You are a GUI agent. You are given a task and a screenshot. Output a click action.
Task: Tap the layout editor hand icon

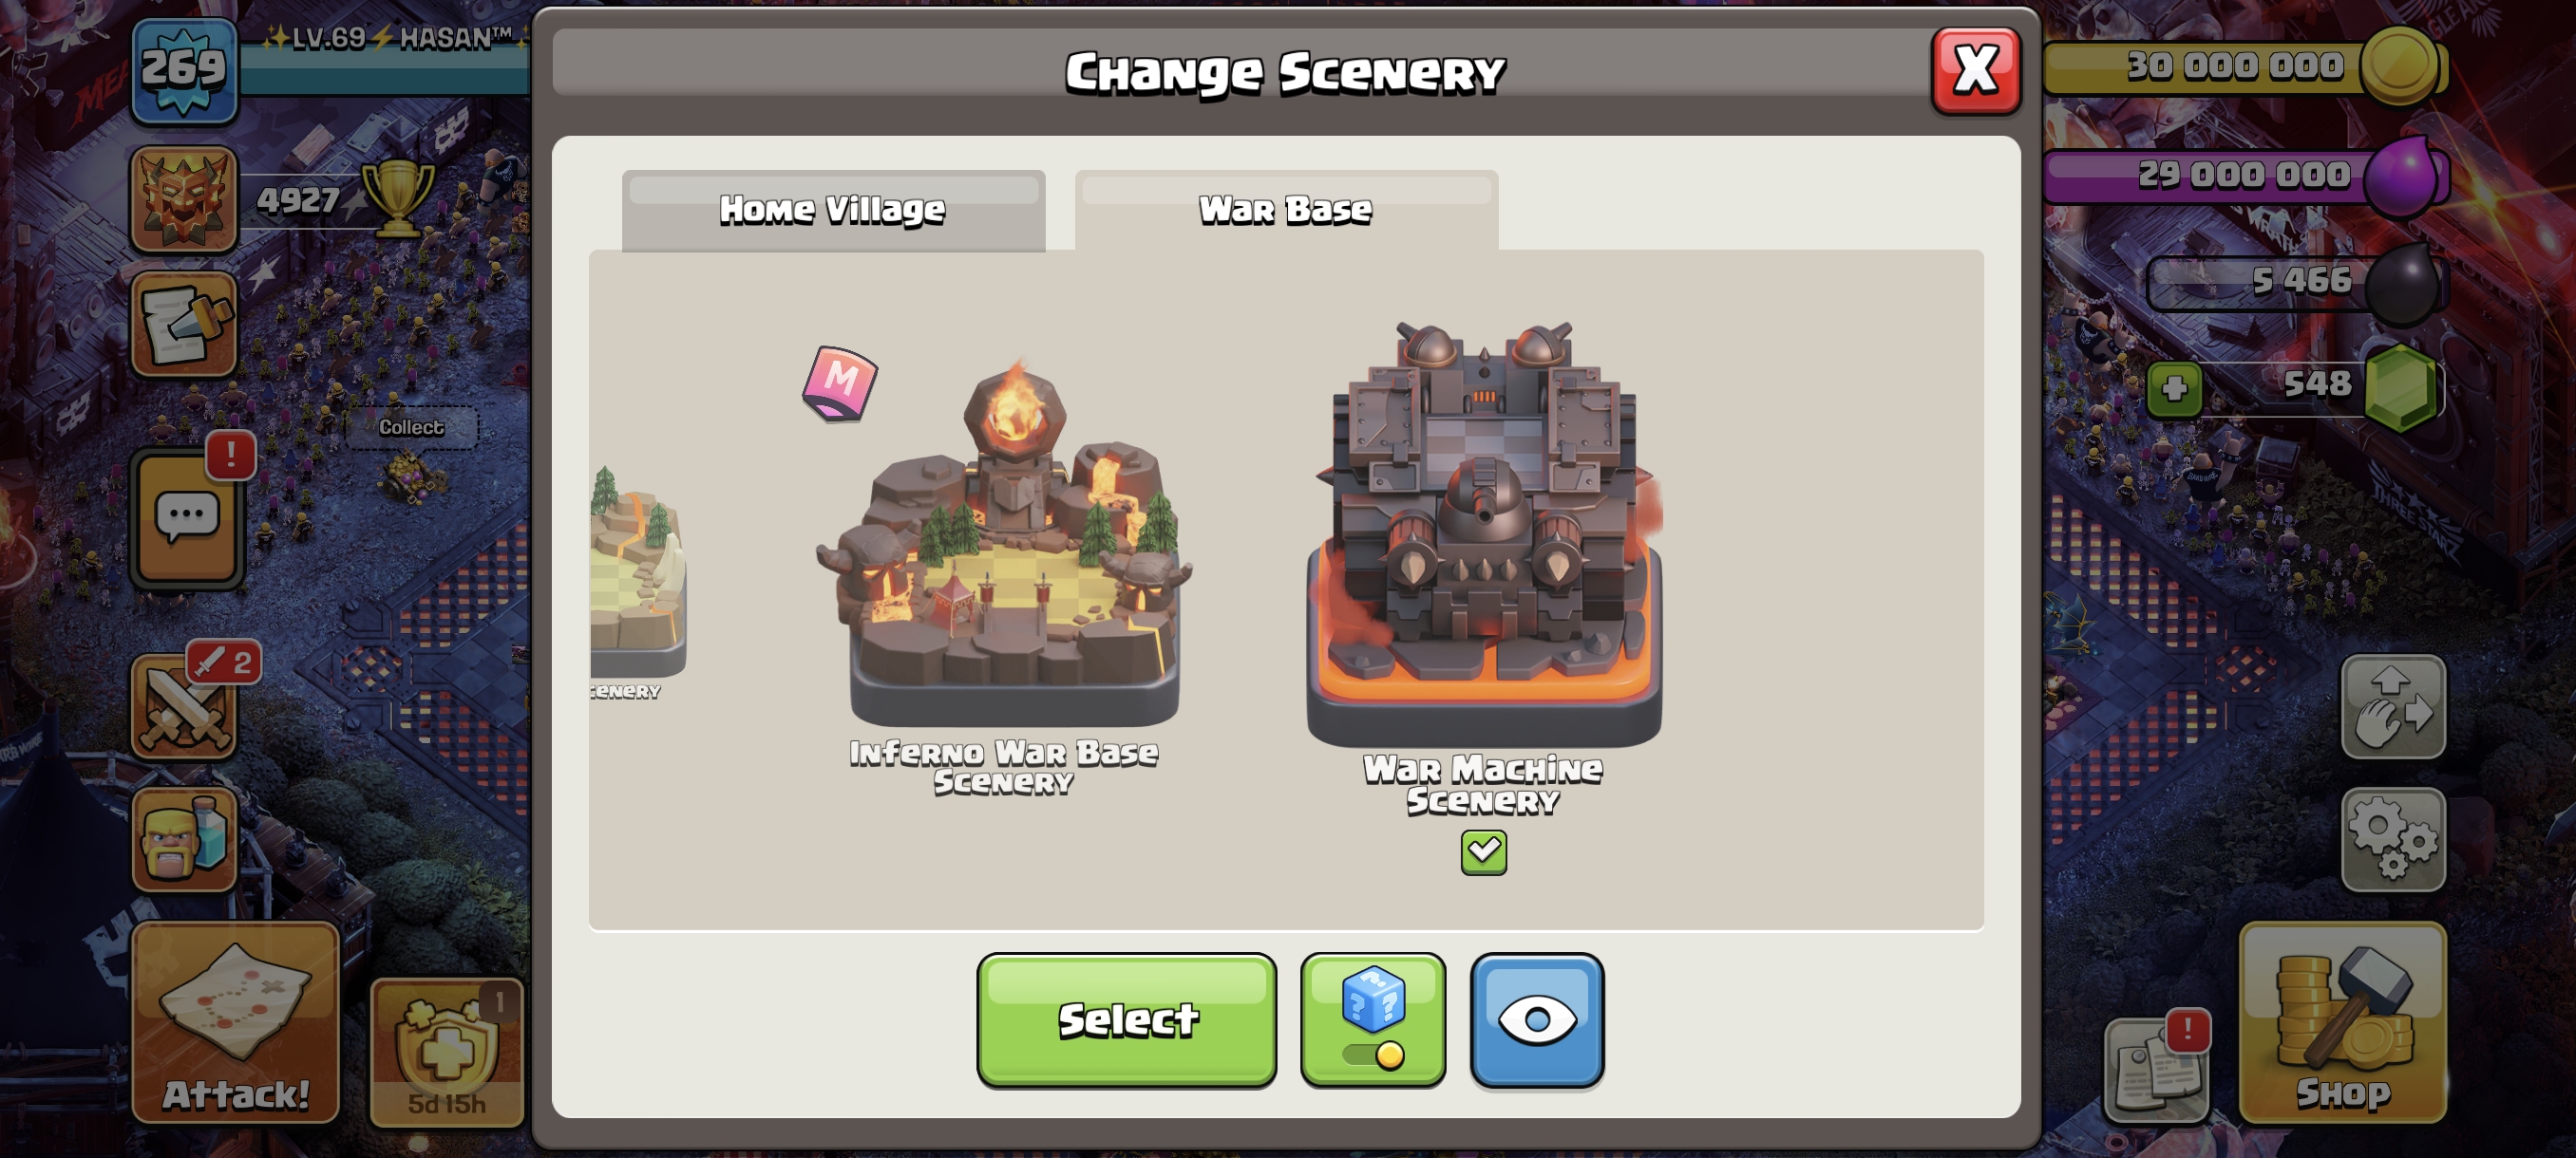coord(2393,706)
